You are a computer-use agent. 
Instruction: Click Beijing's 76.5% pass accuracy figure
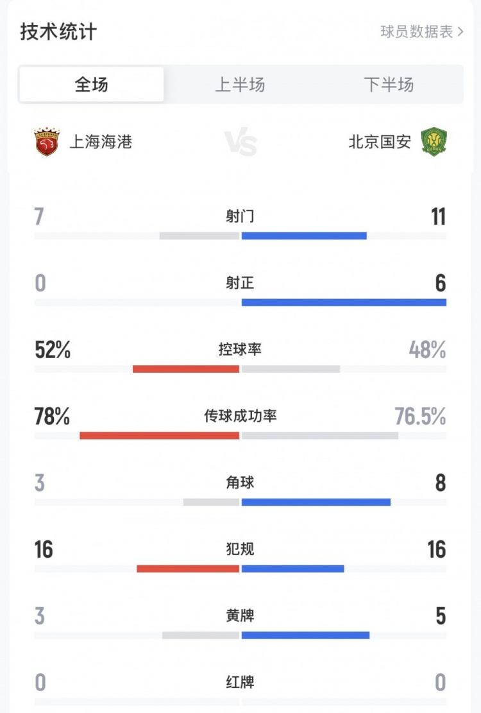(421, 417)
